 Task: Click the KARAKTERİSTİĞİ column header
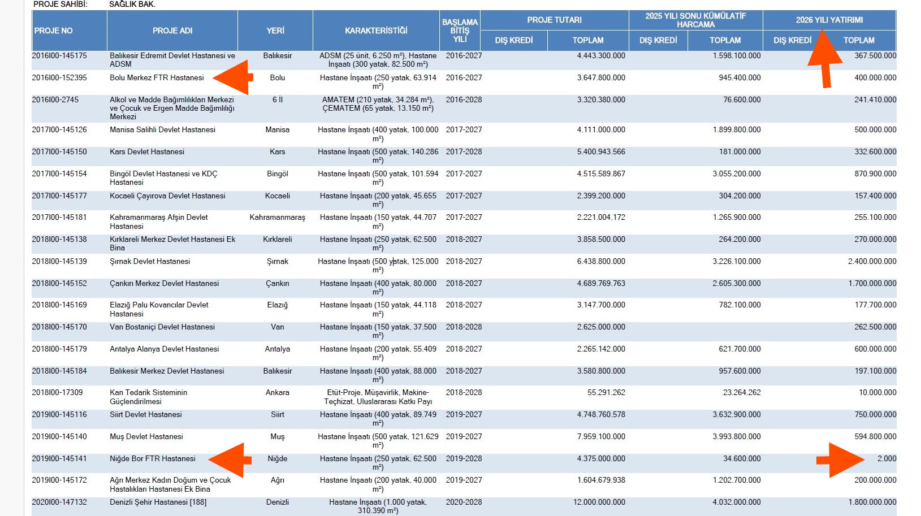pyautogui.click(x=376, y=31)
